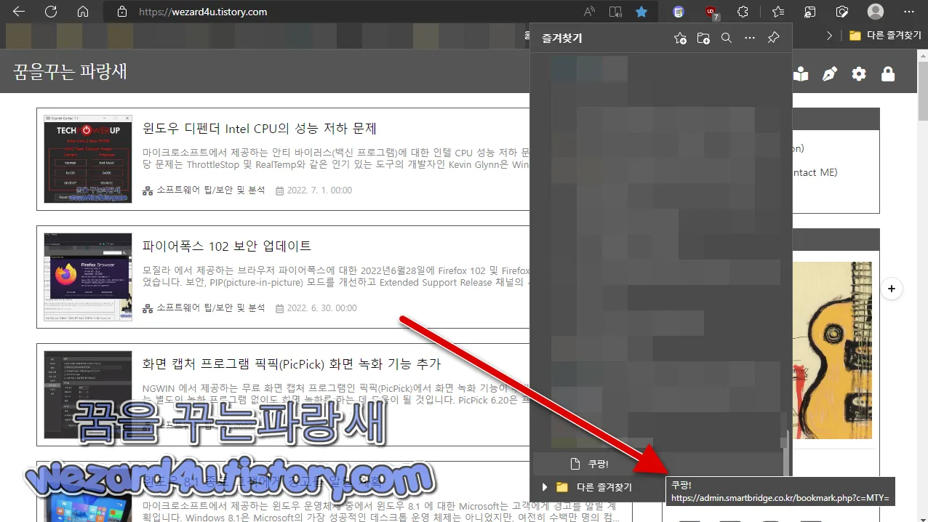Open the browser Extensions puzzle icon
The height and width of the screenshot is (522, 928).
tap(743, 12)
